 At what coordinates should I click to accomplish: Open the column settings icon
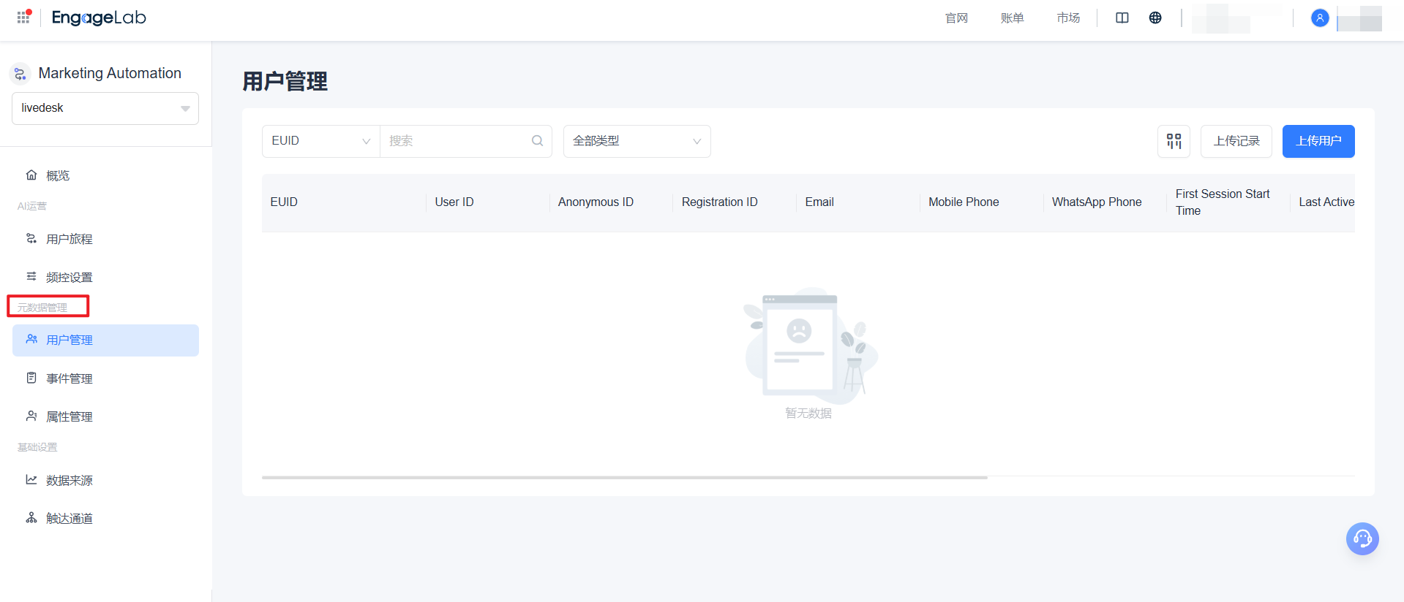1174,141
